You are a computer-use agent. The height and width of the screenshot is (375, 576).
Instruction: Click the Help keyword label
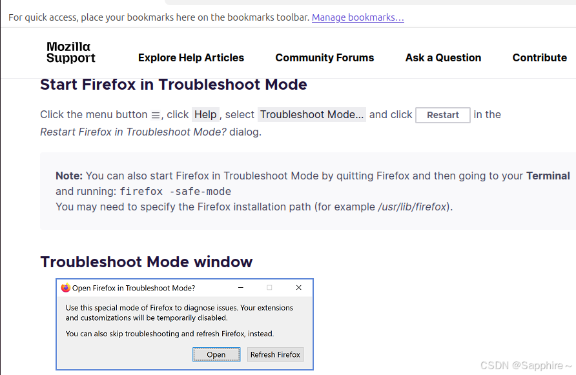205,115
